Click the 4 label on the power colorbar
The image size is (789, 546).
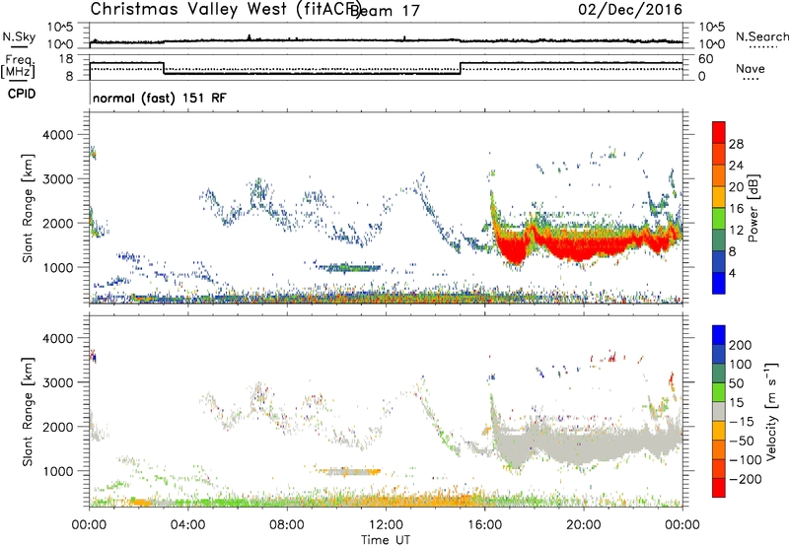(x=732, y=273)
